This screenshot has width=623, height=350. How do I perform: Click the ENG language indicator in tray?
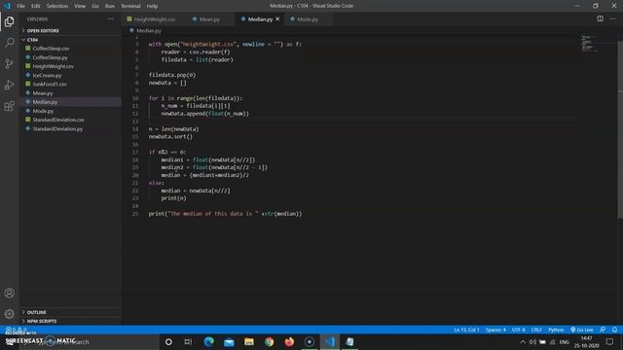(565, 342)
